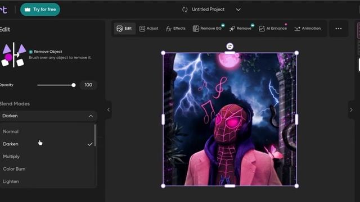Click the left edge handle of image
Image resolution: width=360 pixels, height=202 pixels.
click(x=163, y=120)
